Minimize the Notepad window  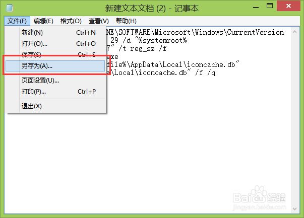(x=256, y=8)
